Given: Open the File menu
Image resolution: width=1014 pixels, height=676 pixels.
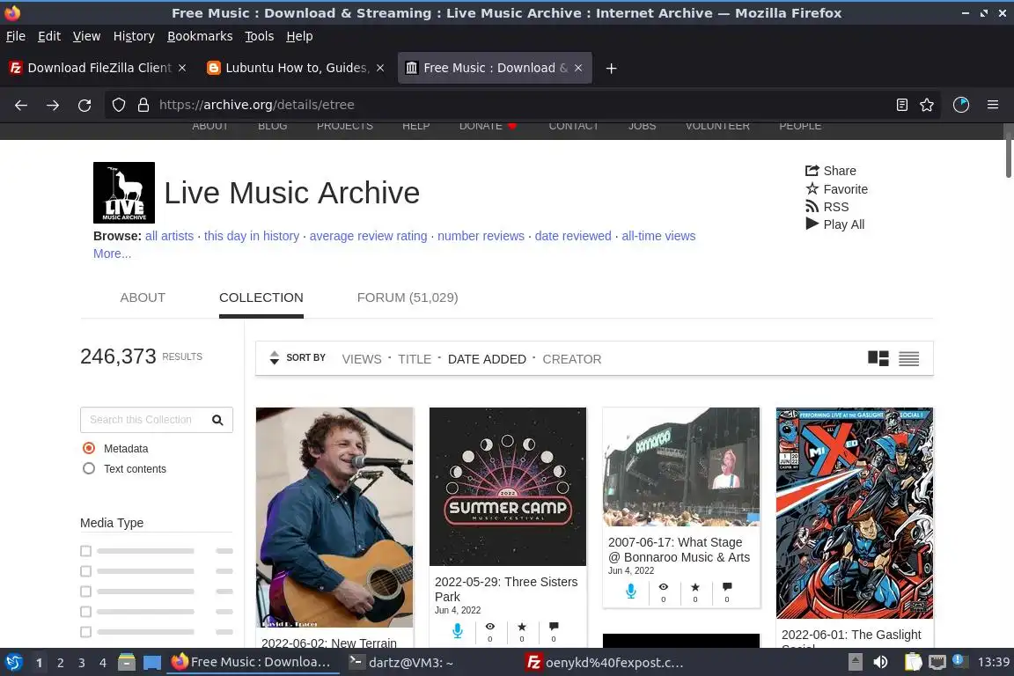Looking at the screenshot, I should coord(16,36).
